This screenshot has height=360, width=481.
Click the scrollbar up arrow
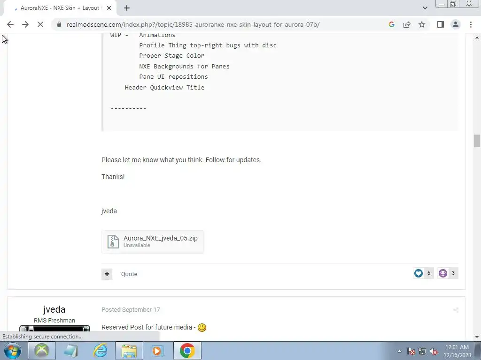(477, 37)
